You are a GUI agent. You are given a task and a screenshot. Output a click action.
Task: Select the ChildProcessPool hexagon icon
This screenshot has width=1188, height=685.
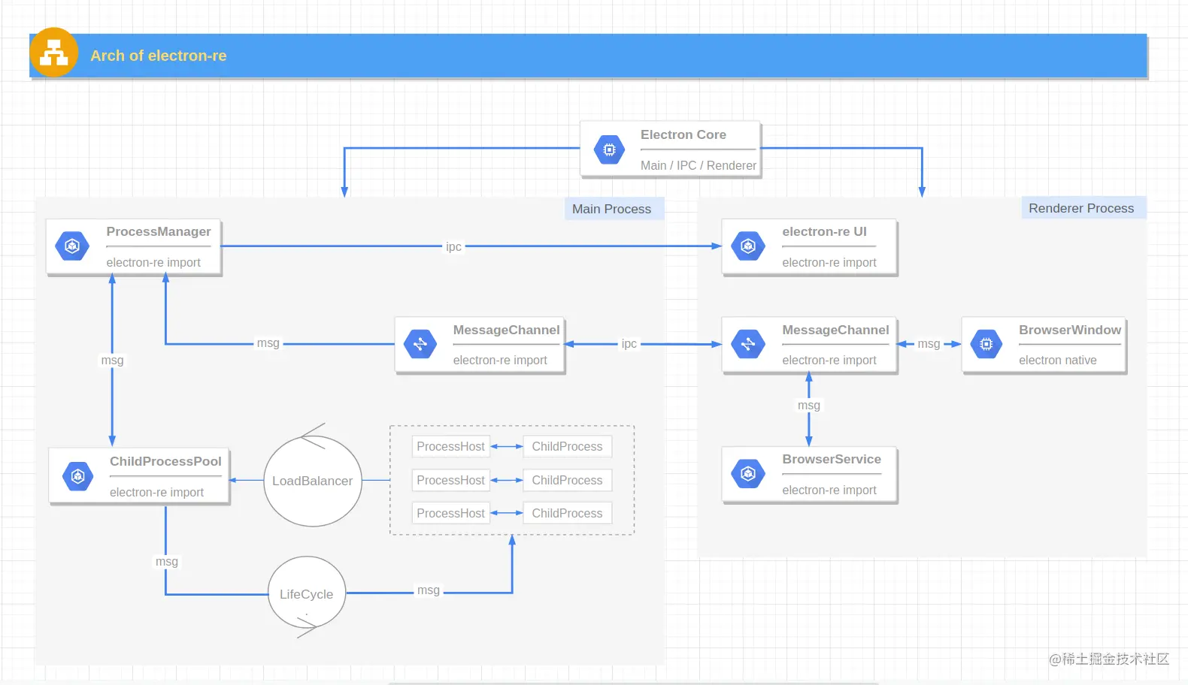[77, 476]
